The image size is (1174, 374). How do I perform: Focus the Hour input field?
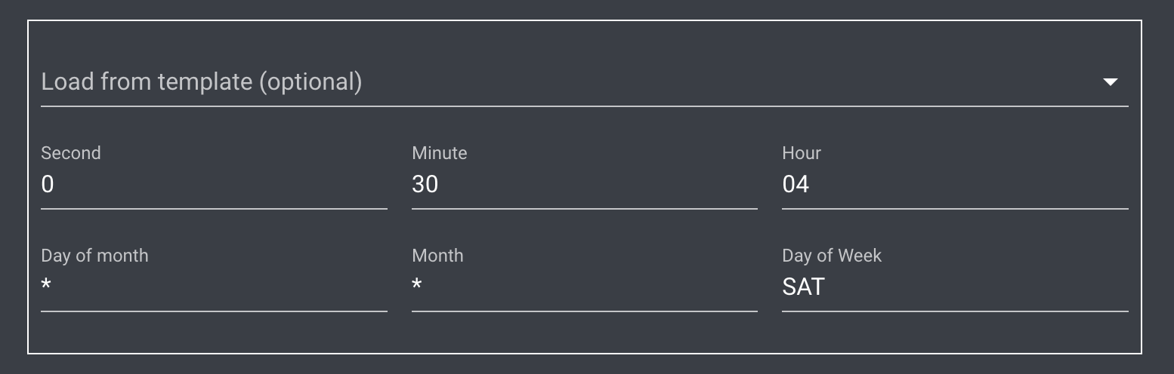[954, 185]
